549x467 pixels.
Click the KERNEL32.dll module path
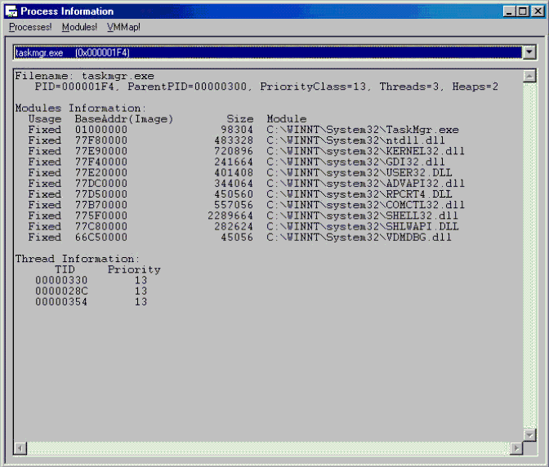365,151
